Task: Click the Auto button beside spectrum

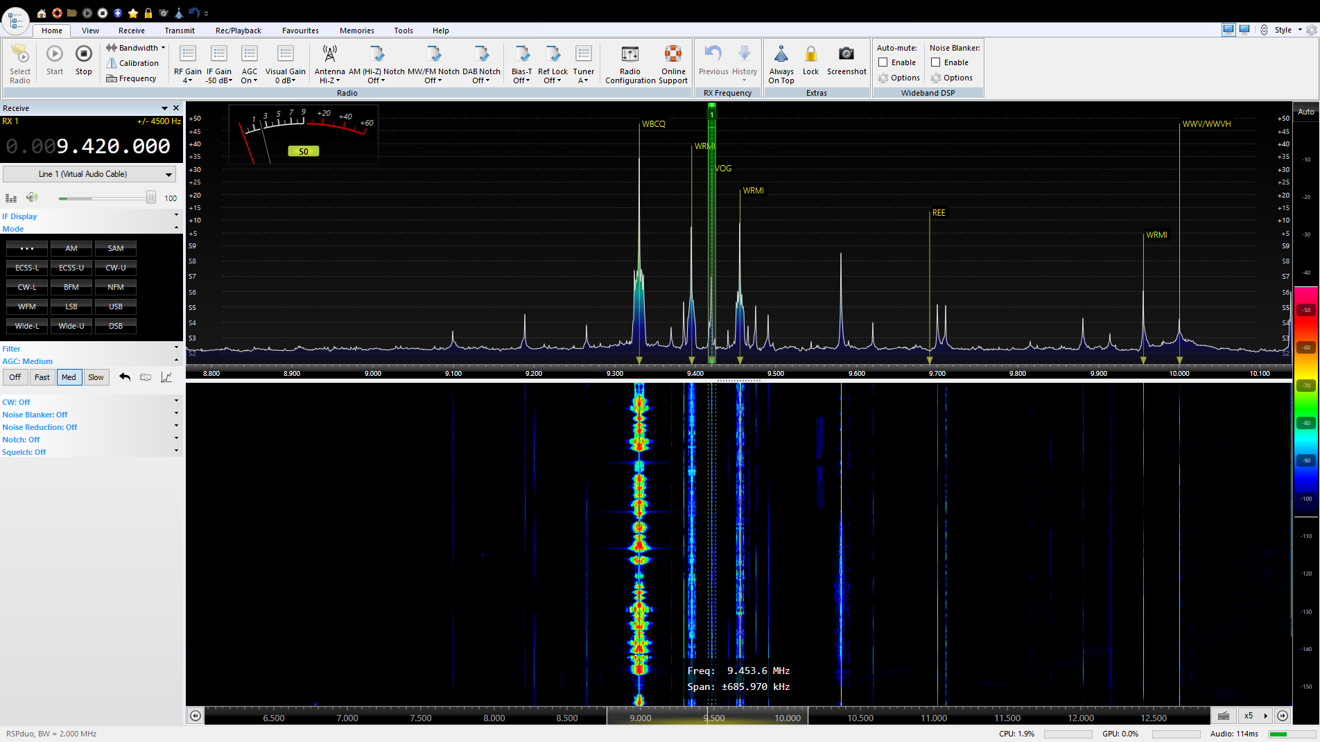Action: tap(1305, 112)
